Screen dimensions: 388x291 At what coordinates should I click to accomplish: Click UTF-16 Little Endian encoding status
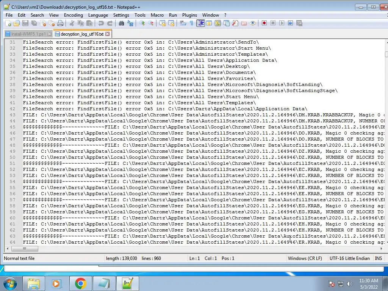click(x=349, y=258)
